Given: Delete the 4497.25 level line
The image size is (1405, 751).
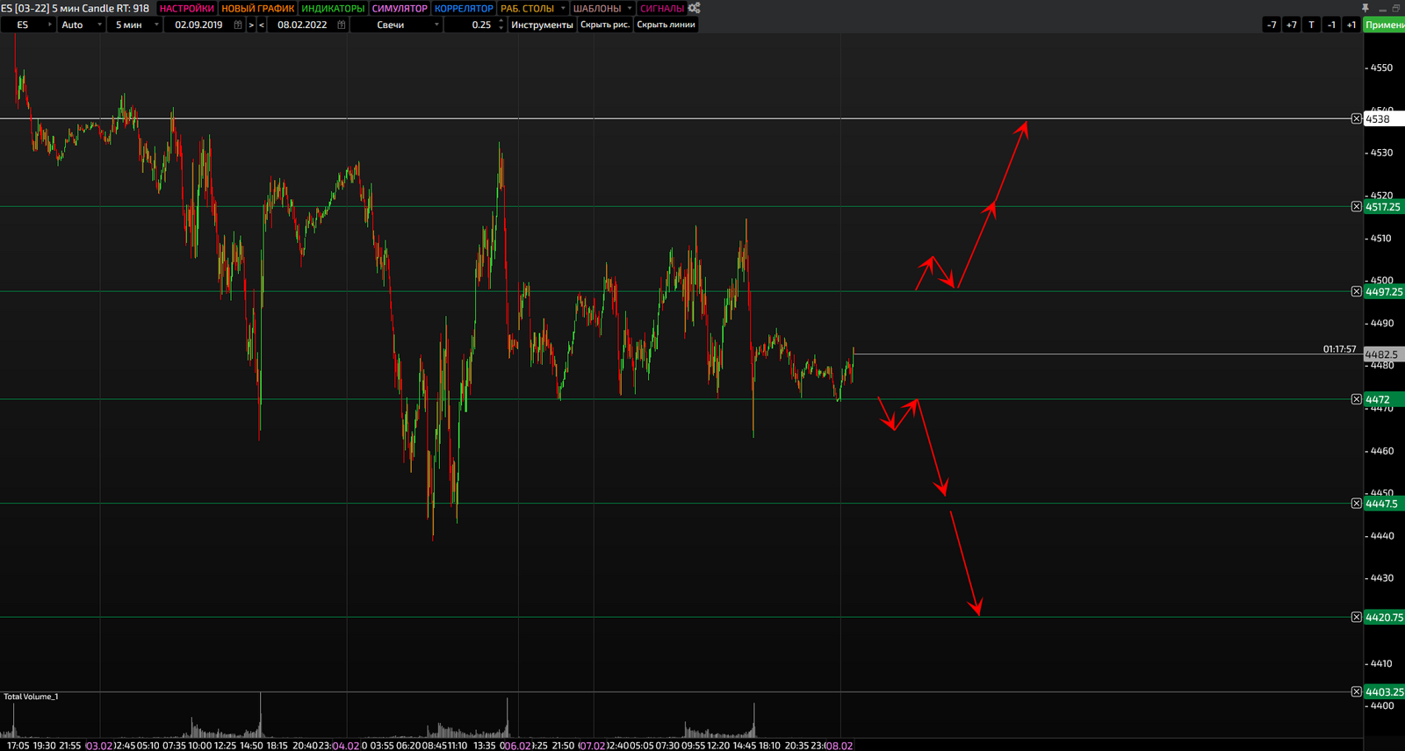Looking at the screenshot, I should click(x=1356, y=291).
